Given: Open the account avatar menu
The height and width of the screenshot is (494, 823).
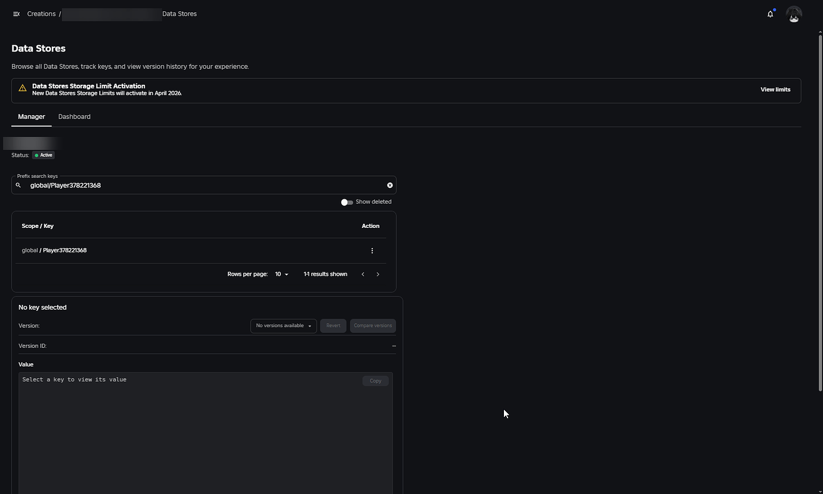Looking at the screenshot, I should 794,14.
